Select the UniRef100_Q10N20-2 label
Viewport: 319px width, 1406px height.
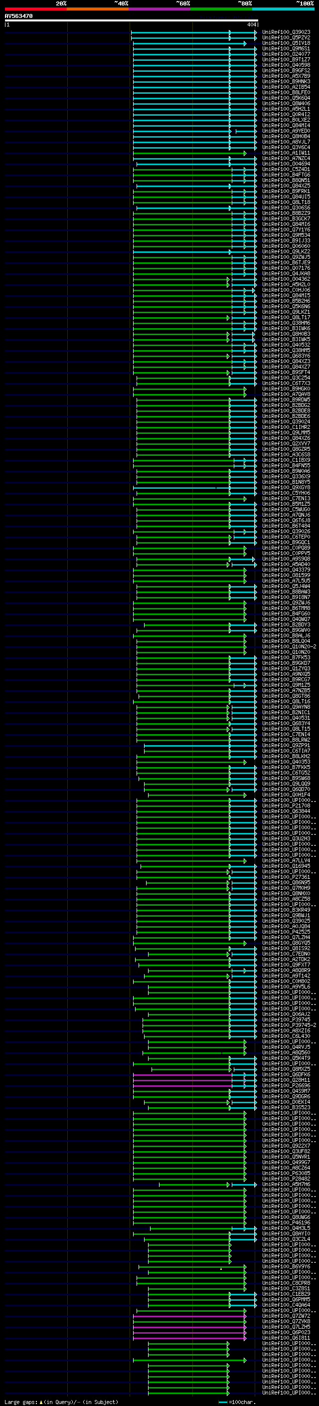point(289,647)
